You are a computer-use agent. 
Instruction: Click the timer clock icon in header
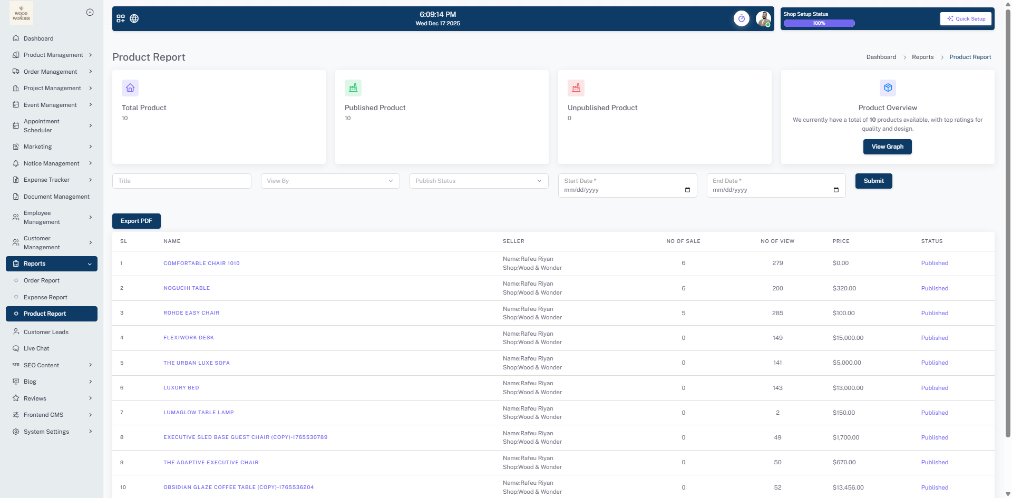(x=741, y=18)
